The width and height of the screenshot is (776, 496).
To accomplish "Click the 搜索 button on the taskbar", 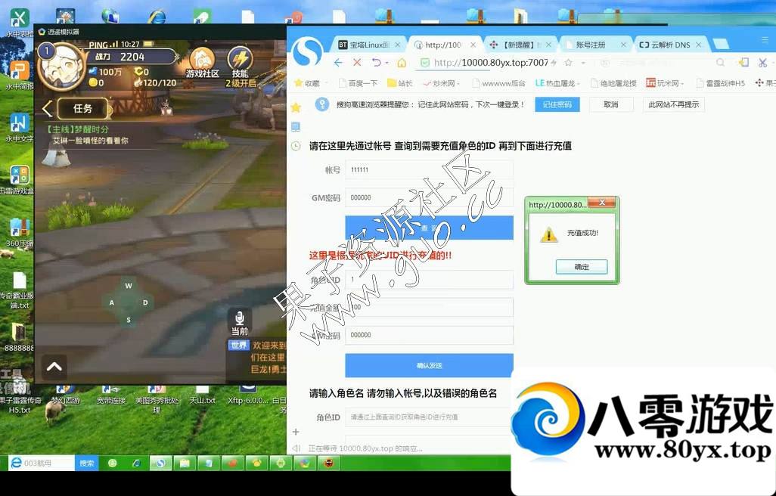I will [x=87, y=463].
